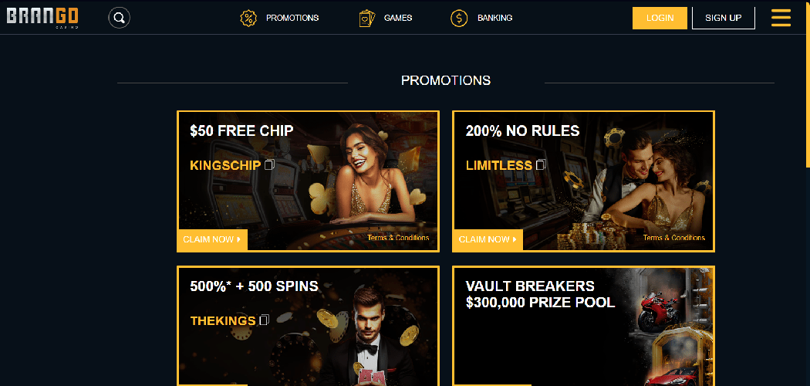Open the search magnifier icon
Image resolution: width=810 pixels, height=386 pixels.
119,18
